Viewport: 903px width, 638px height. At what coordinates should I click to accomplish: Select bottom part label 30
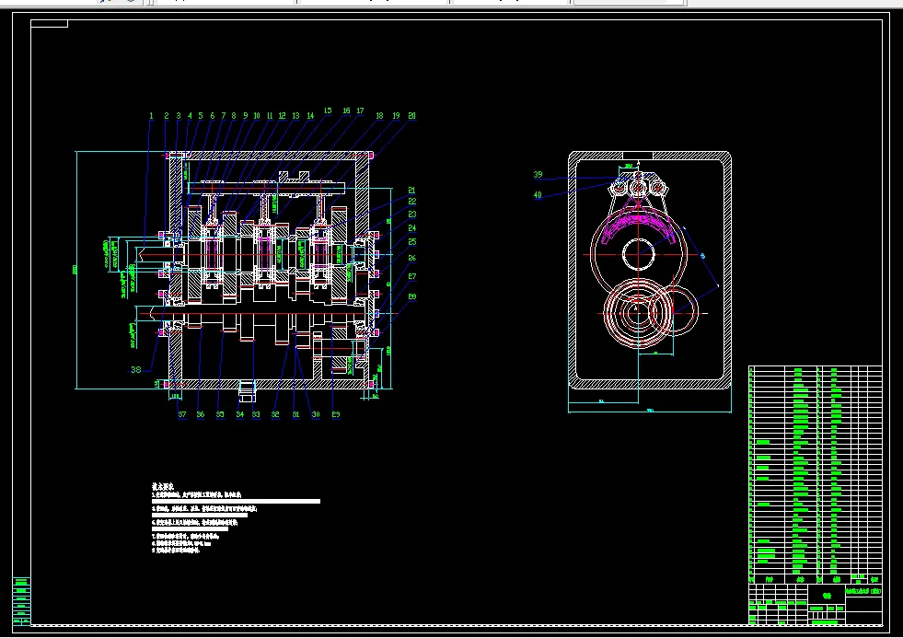[x=316, y=414]
